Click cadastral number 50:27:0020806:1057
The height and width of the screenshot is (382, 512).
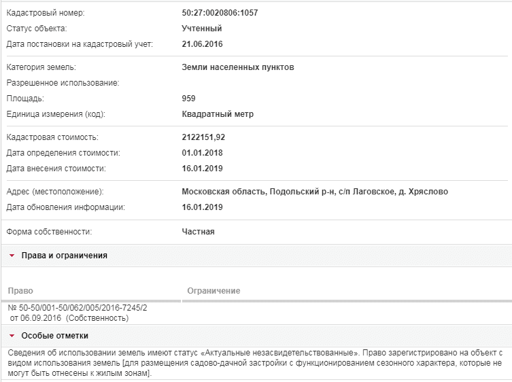coord(220,13)
